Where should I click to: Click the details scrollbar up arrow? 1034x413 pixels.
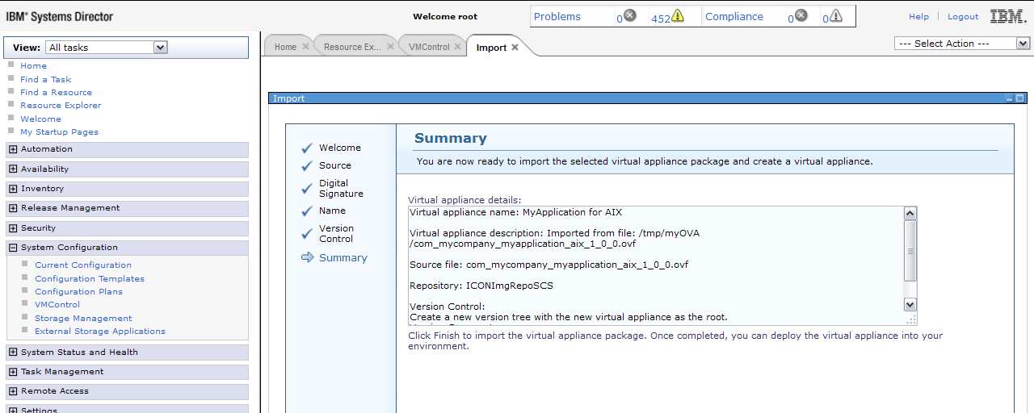point(910,214)
